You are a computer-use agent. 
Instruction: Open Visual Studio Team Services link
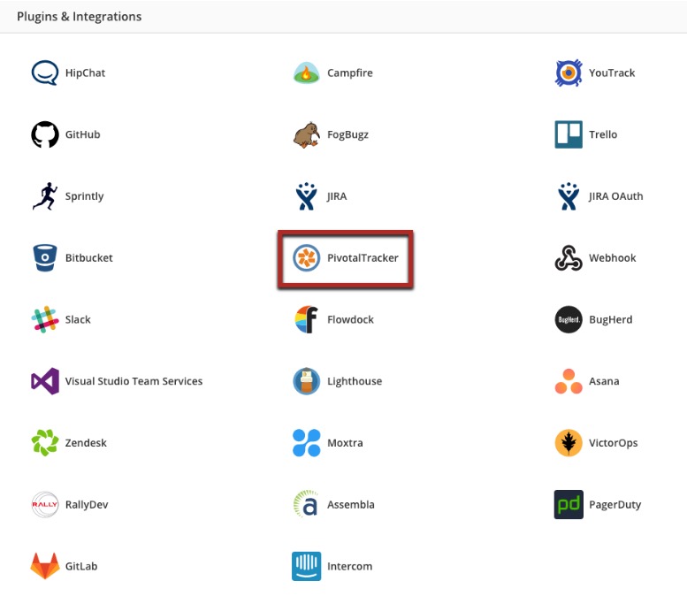coord(134,381)
